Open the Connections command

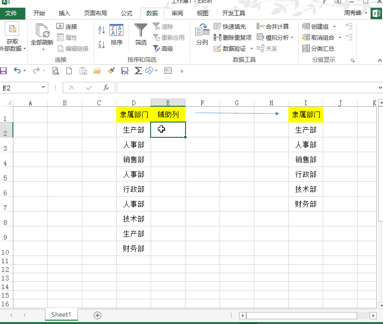pos(66,26)
